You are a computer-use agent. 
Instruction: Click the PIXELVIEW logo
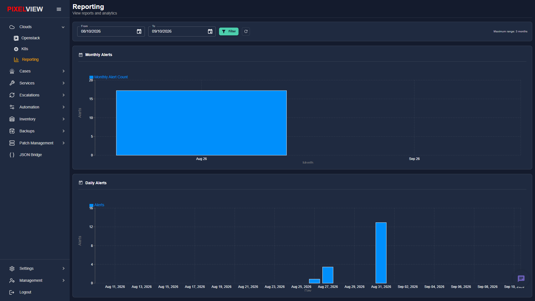[25, 9]
